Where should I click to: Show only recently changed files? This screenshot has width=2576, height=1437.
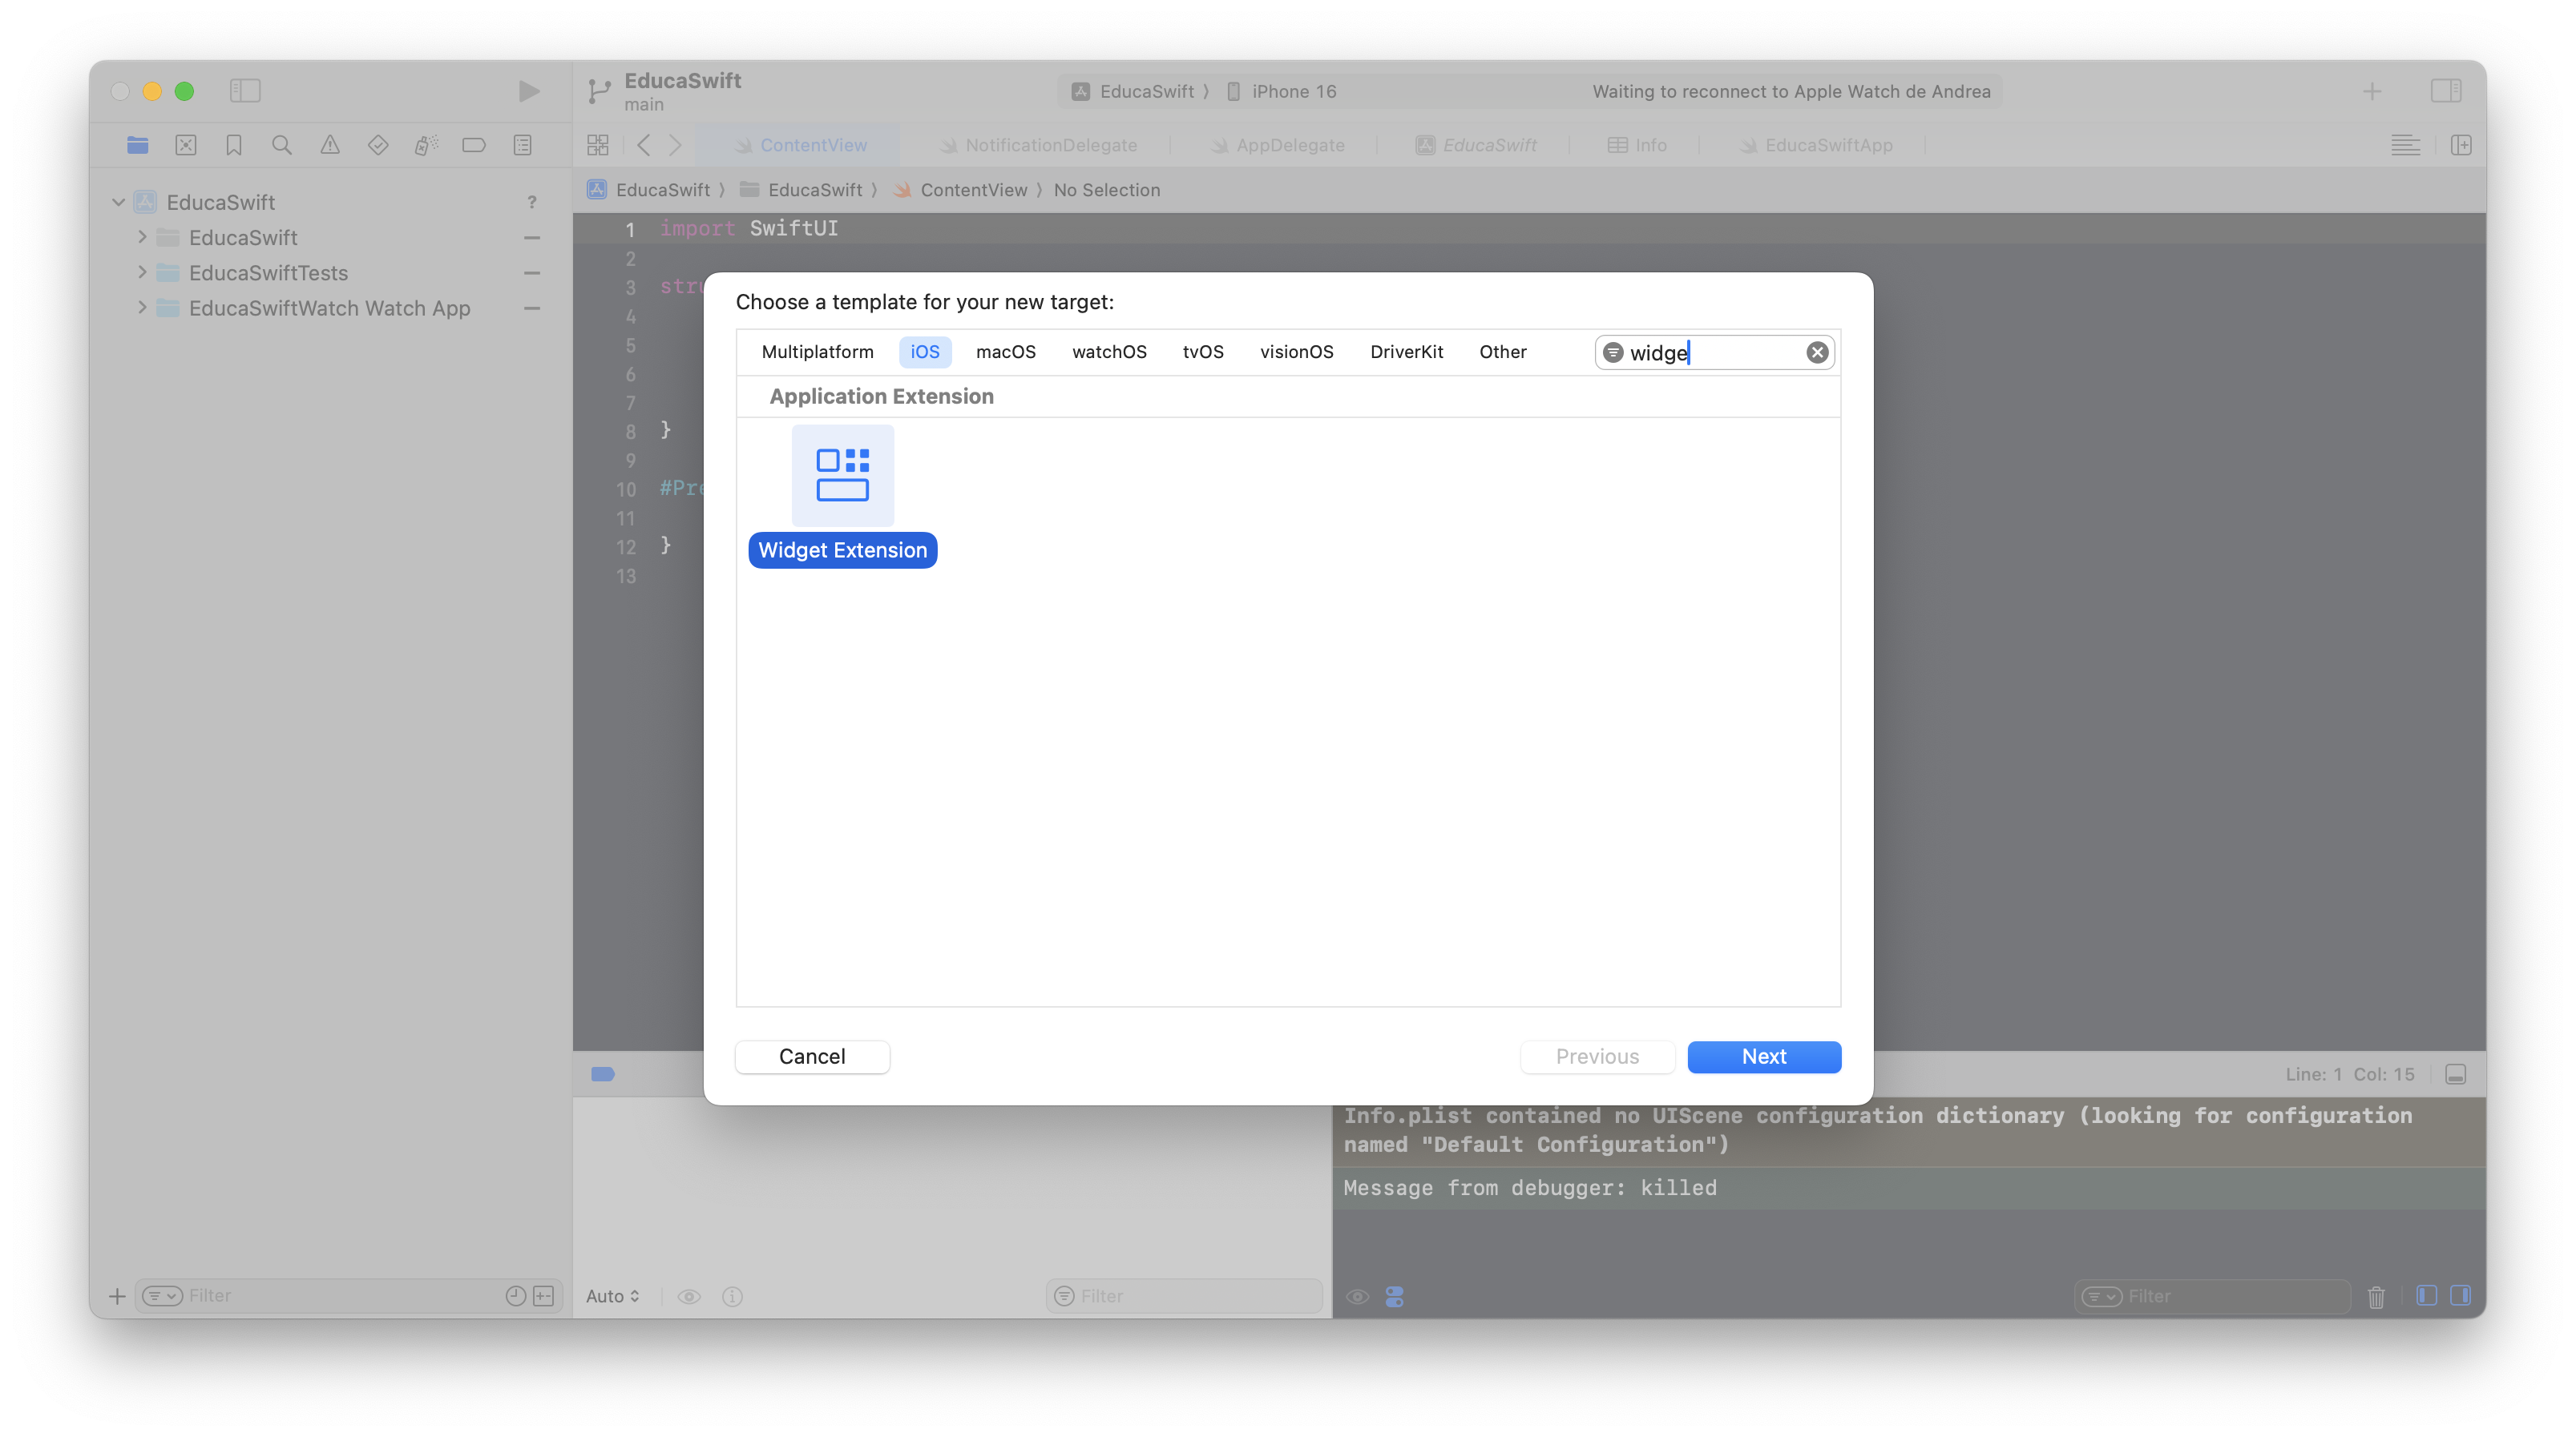tap(515, 1296)
